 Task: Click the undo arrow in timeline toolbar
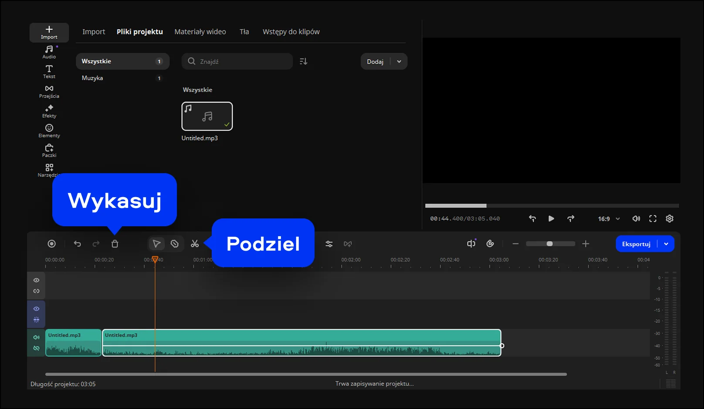click(x=78, y=244)
